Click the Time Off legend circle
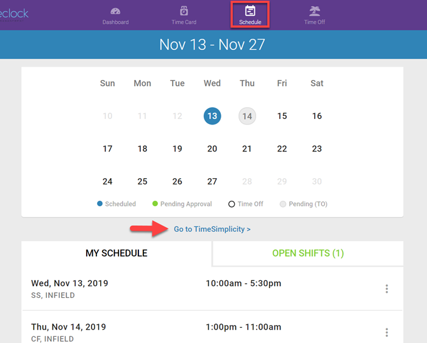 tap(232, 204)
